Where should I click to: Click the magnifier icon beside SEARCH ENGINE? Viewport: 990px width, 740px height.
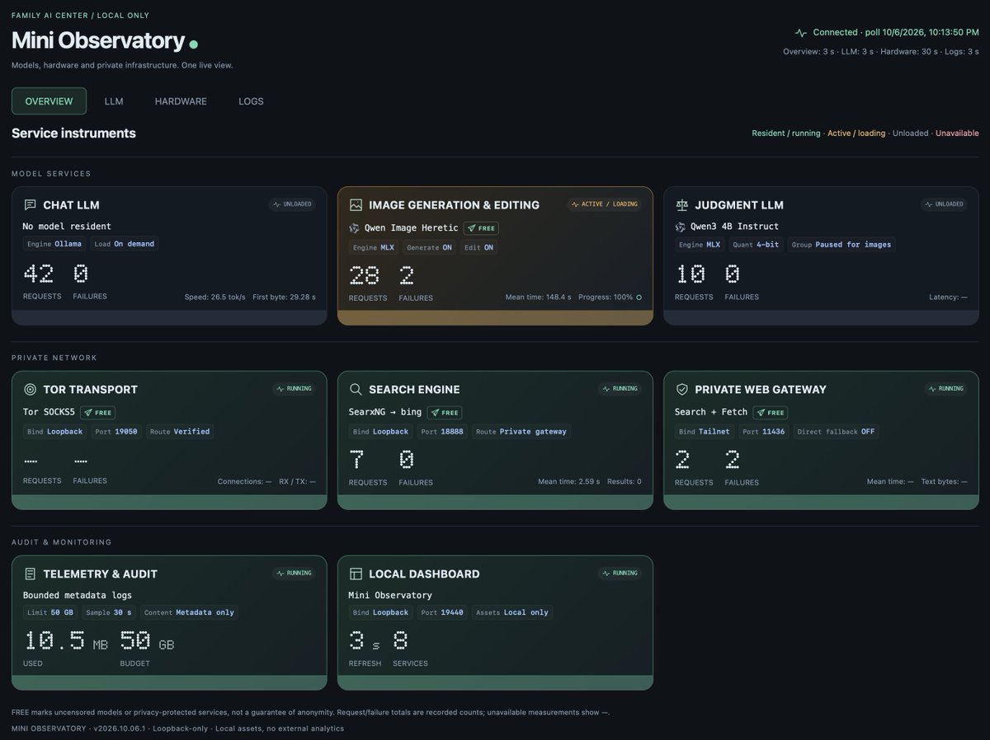(x=356, y=390)
